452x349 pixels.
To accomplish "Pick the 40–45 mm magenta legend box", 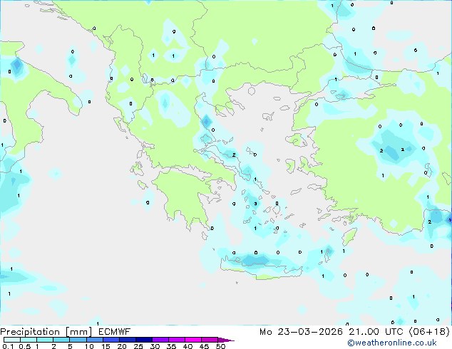I will [x=193, y=340].
